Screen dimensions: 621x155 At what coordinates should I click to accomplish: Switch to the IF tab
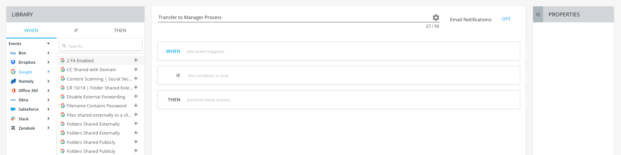click(76, 31)
